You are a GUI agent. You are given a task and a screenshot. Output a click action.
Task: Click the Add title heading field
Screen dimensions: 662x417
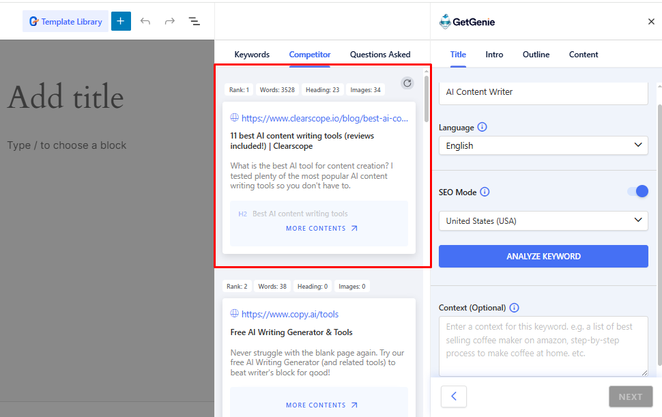pyautogui.click(x=66, y=97)
